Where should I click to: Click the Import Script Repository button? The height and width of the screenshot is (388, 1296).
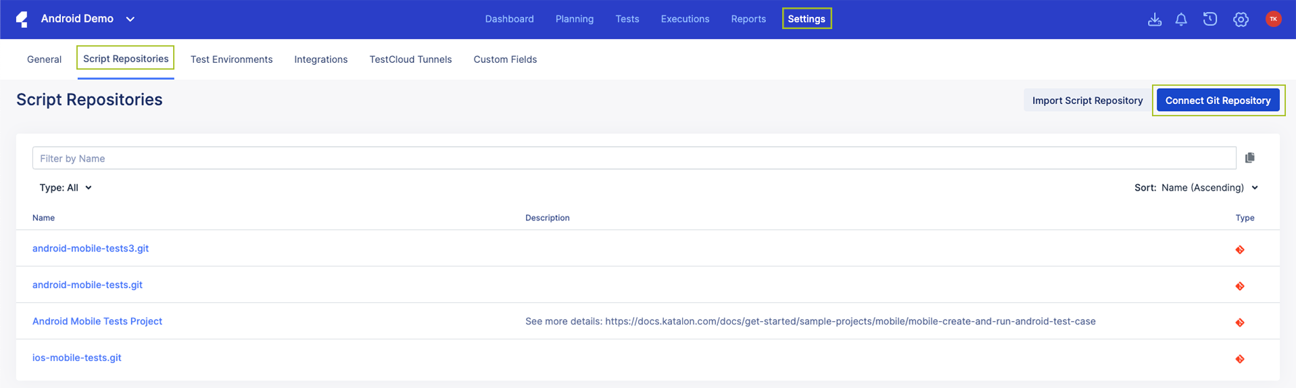coord(1086,100)
